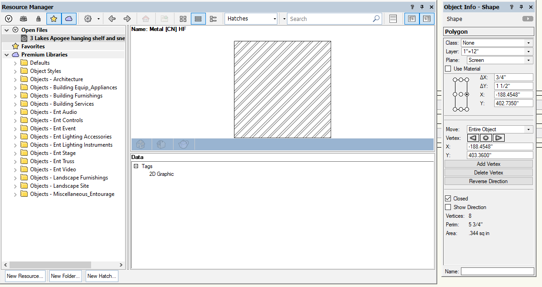Open the gear settings menu in toolbar
The width and height of the screenshot is (542, 287).
pyautogui.click(x=88, y=19)
